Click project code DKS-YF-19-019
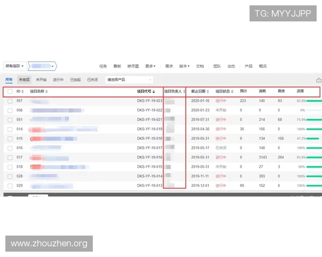This screenshot has width=322, height=257. tap(150, 129)
